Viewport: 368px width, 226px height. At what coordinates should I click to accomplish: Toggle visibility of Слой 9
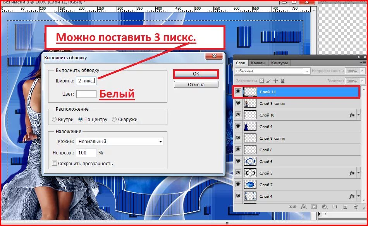click(238, 126)
